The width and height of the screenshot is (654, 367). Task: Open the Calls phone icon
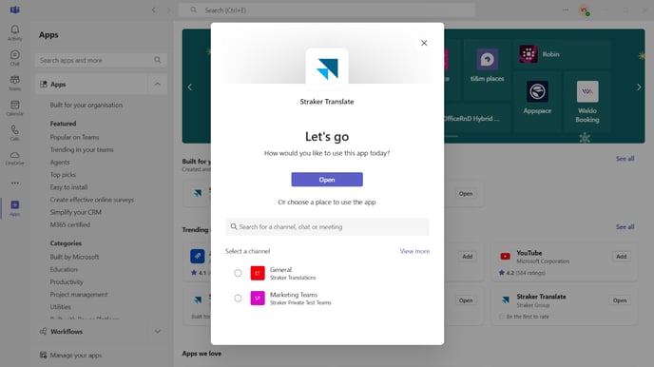[x=14, y=132]
